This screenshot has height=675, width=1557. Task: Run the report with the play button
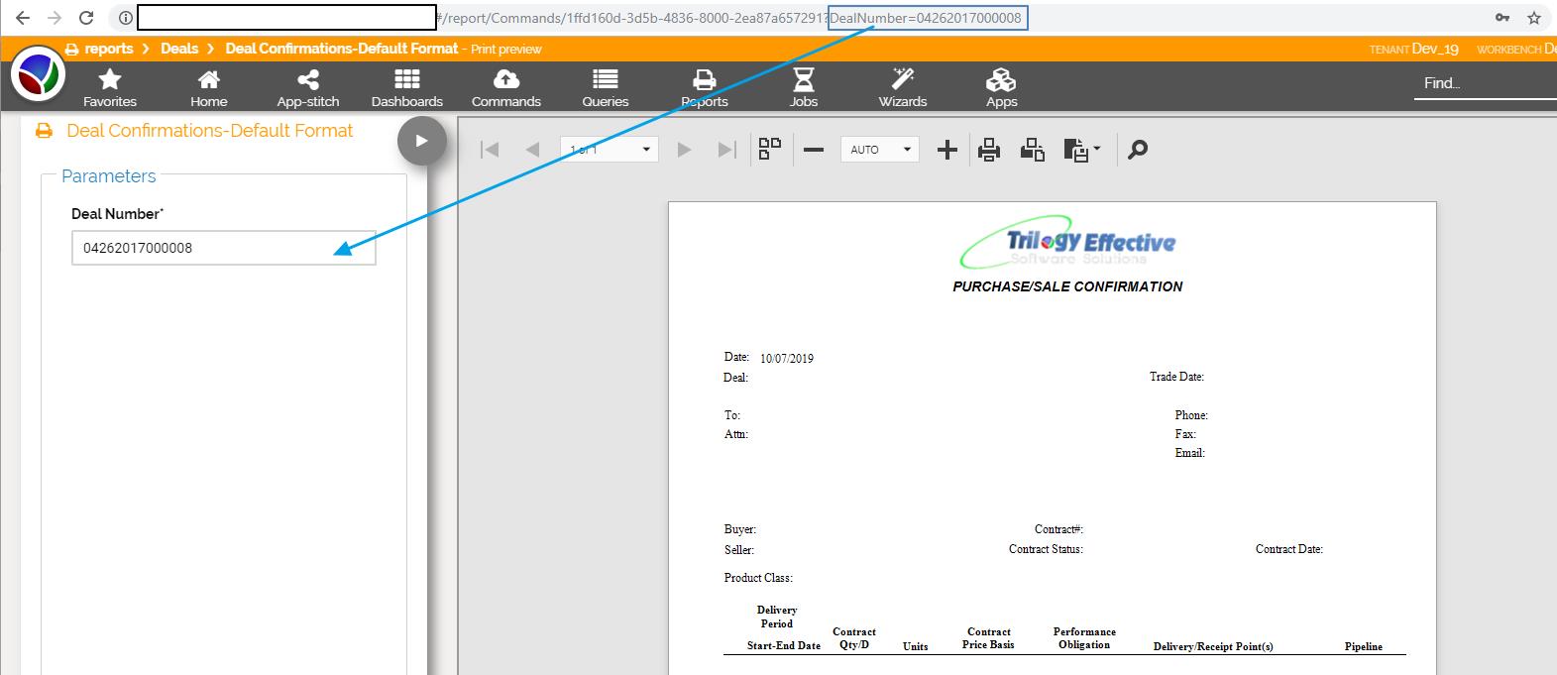(421, 141)
